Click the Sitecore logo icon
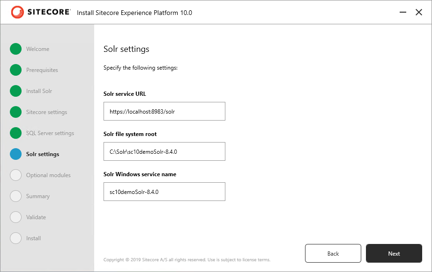 click(17, 12)
